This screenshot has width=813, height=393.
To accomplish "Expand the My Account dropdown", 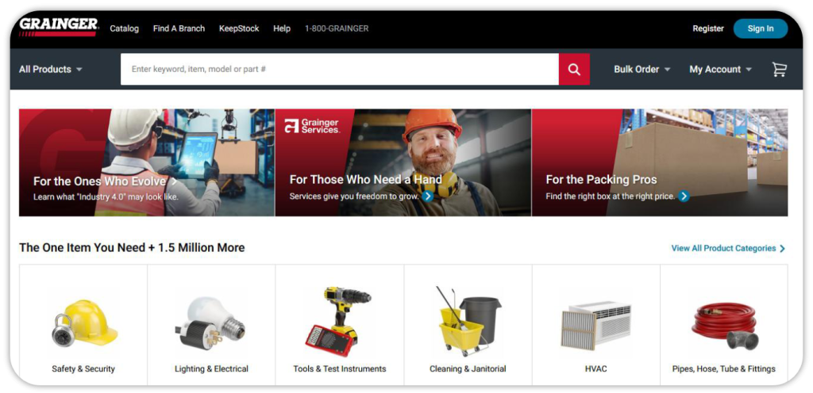I will pyautogui.click(x=721, y=69).
